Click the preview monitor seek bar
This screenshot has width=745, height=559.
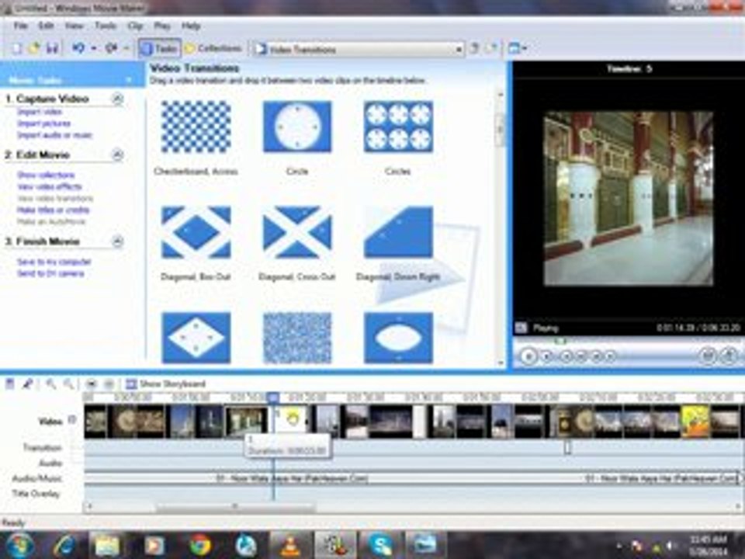[629, 341]
